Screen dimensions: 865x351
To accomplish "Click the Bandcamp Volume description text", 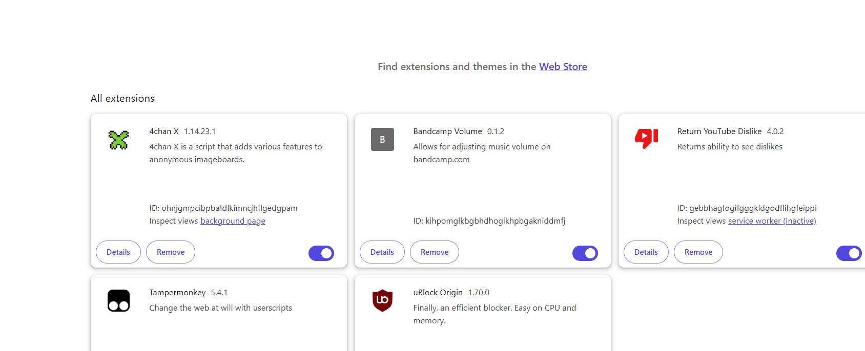I will tap(482, 153).
